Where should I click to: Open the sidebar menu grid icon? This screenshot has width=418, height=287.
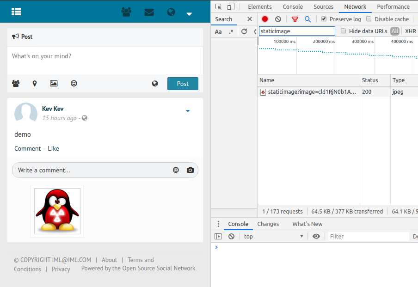pyautogui.click(x=16, y=12)
